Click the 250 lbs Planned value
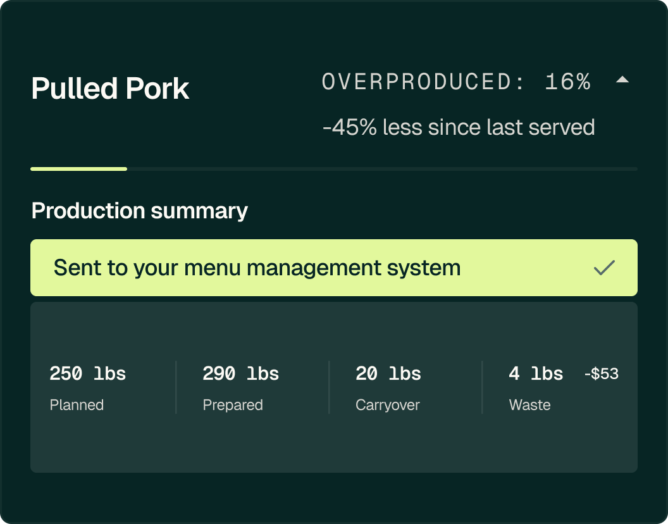 (x=88, y=374)
